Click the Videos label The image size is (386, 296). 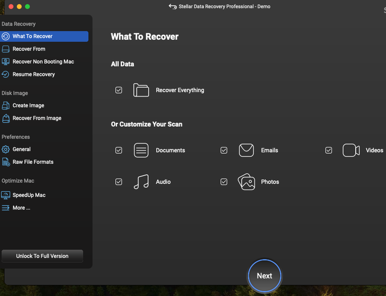(374, 150)
